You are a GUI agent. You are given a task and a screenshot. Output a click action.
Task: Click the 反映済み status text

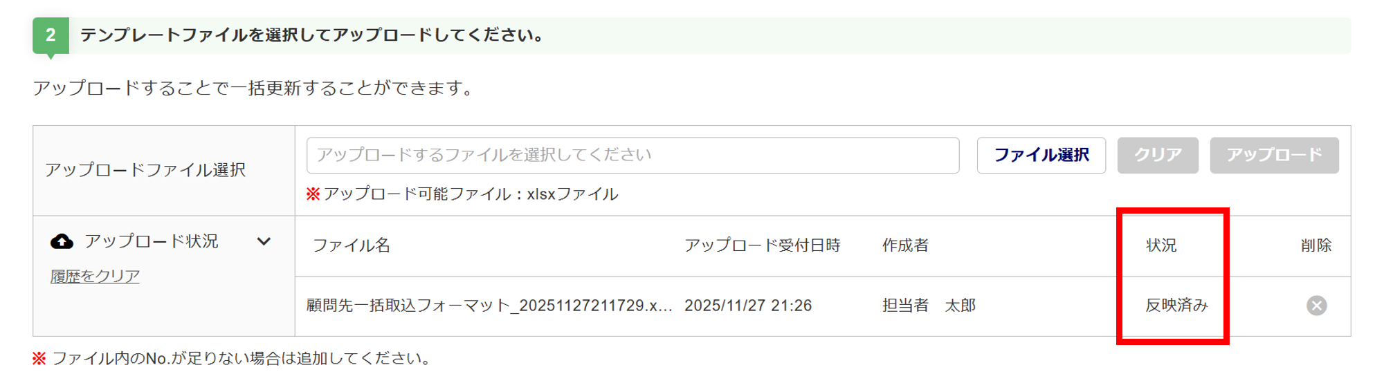(1176, 306)
